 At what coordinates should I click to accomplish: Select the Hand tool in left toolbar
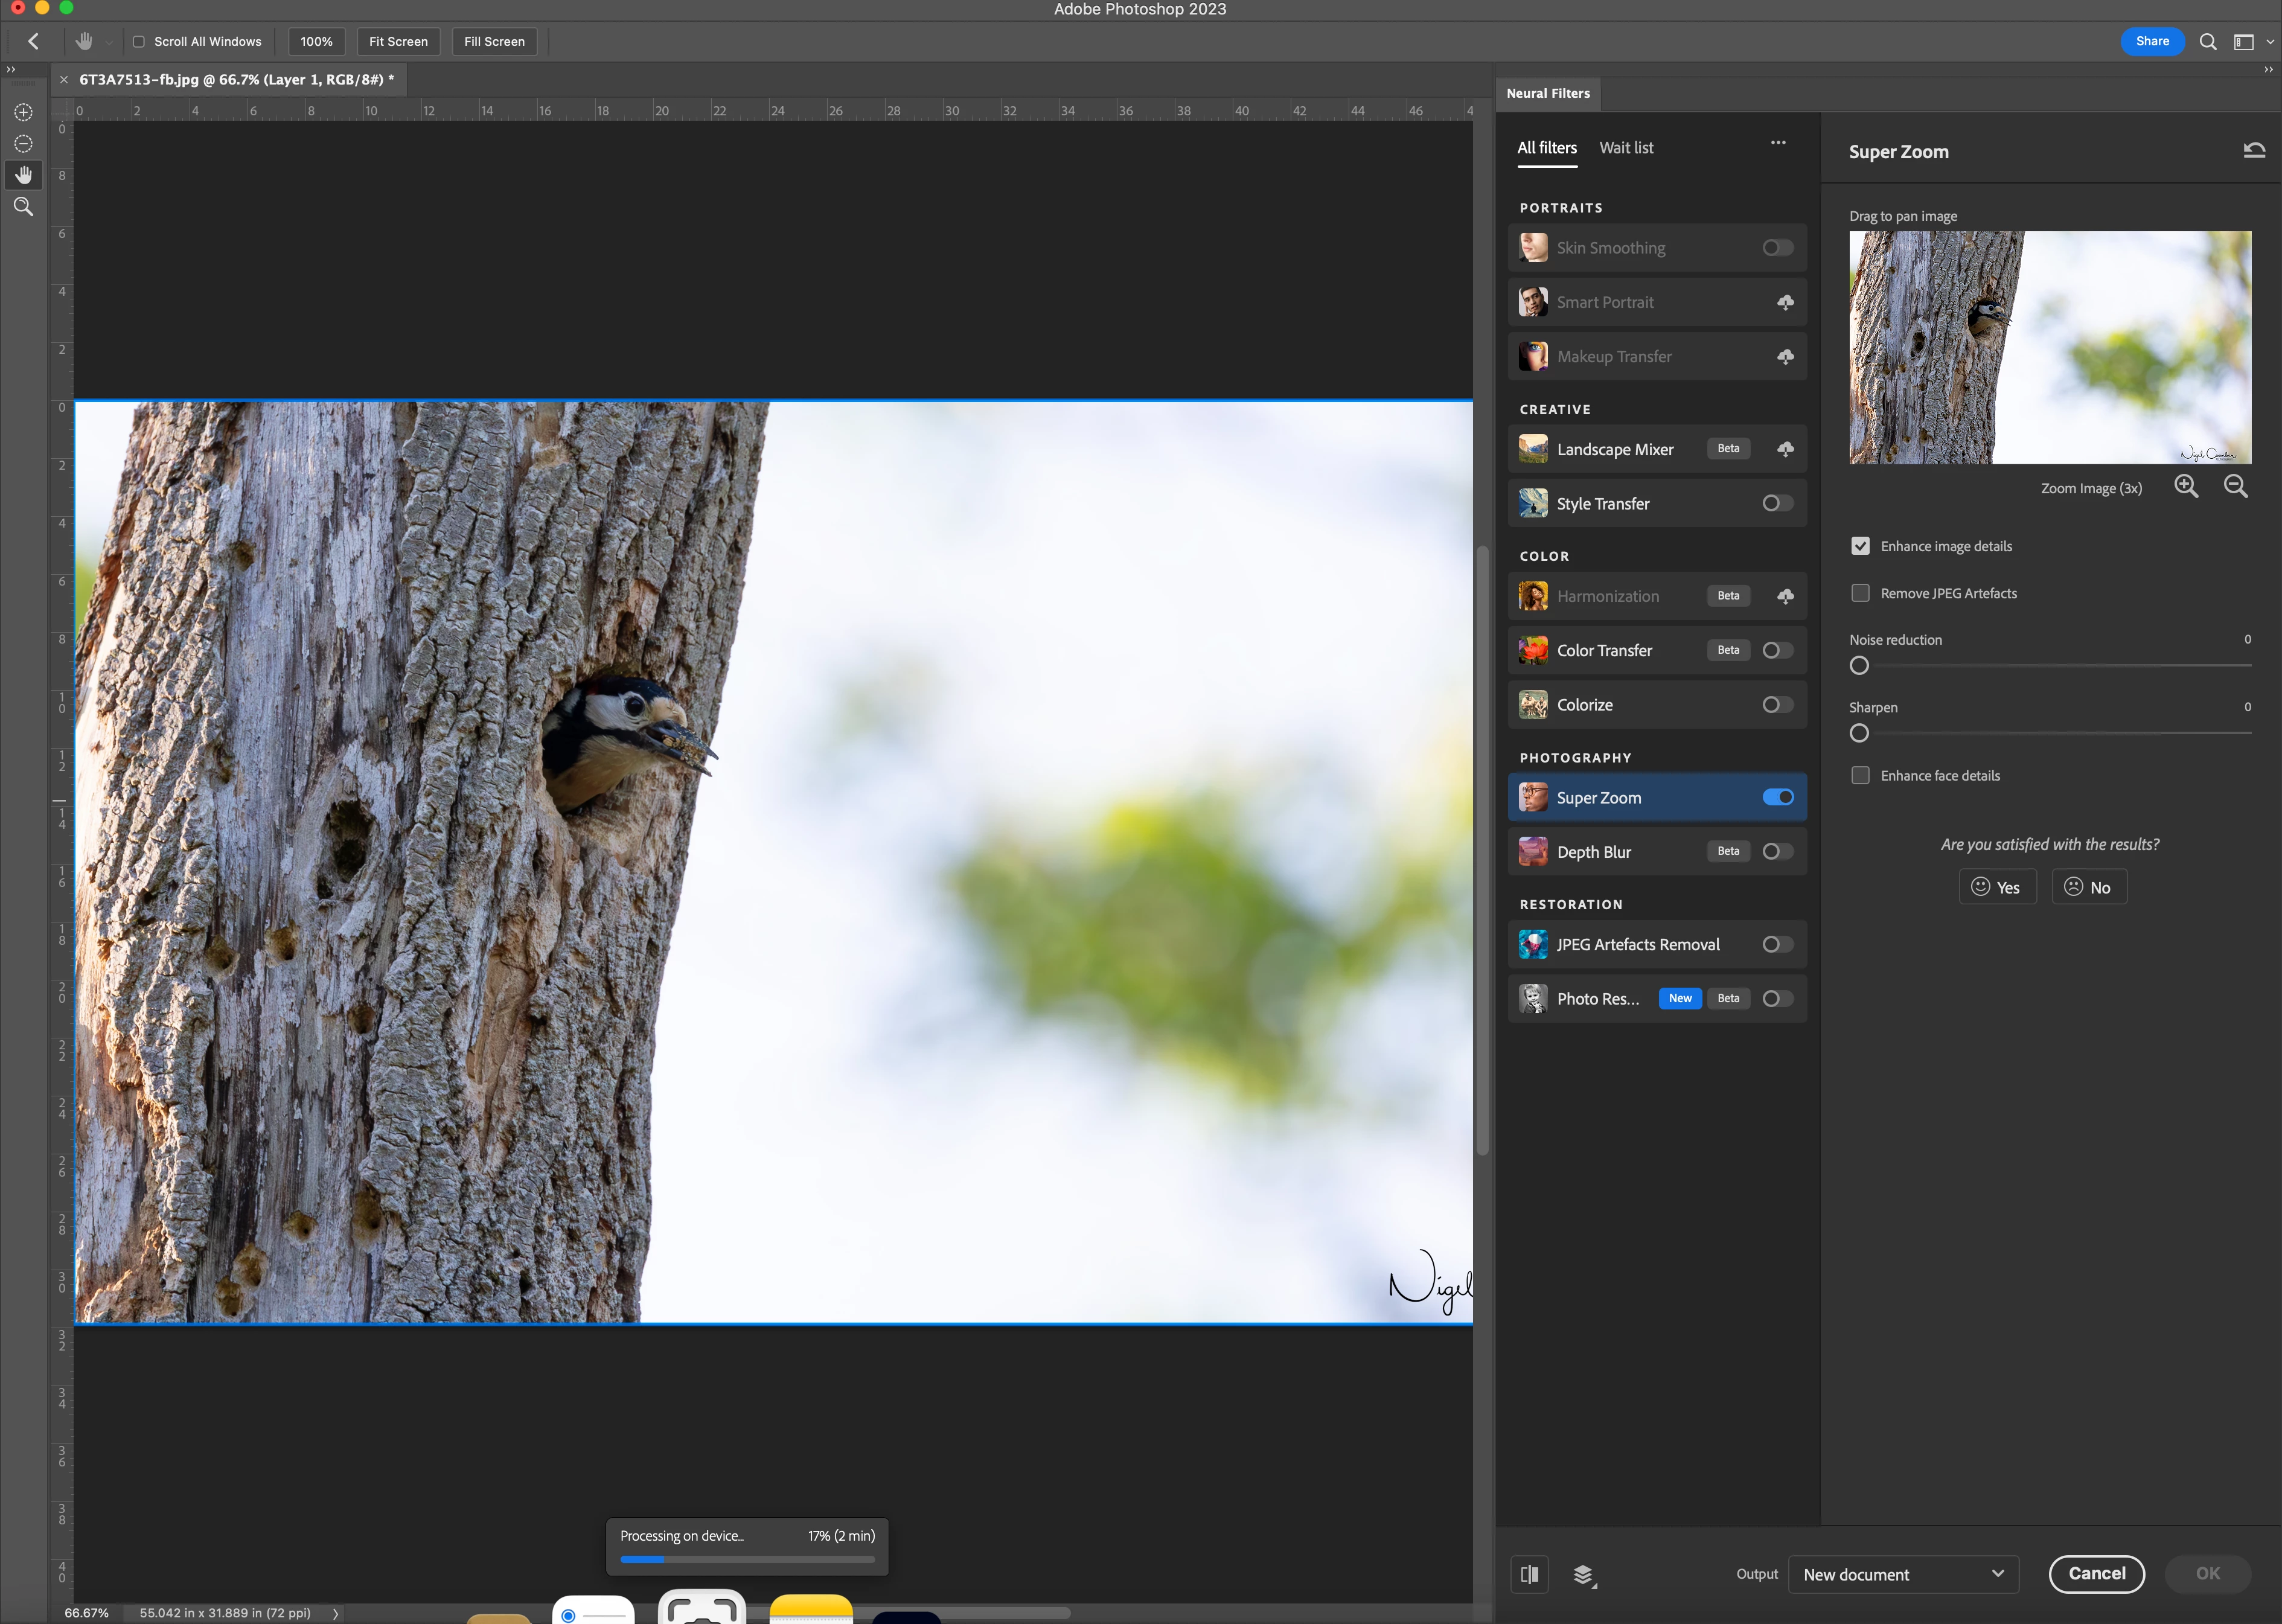[x=23, y=175]
